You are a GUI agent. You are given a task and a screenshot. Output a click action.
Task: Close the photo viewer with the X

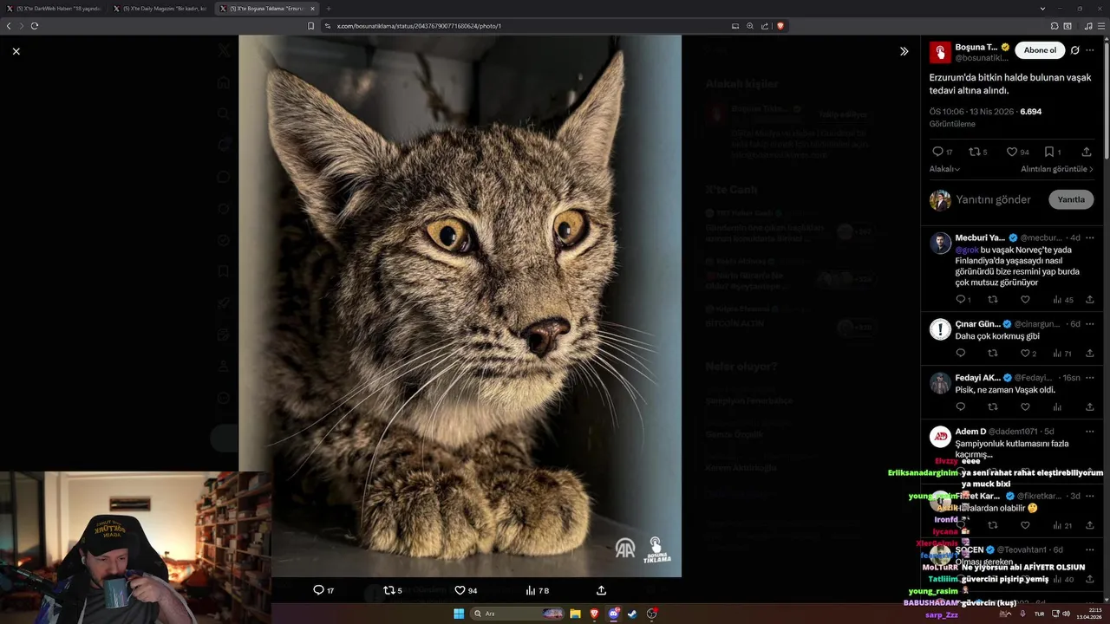(x=16, y=51)
